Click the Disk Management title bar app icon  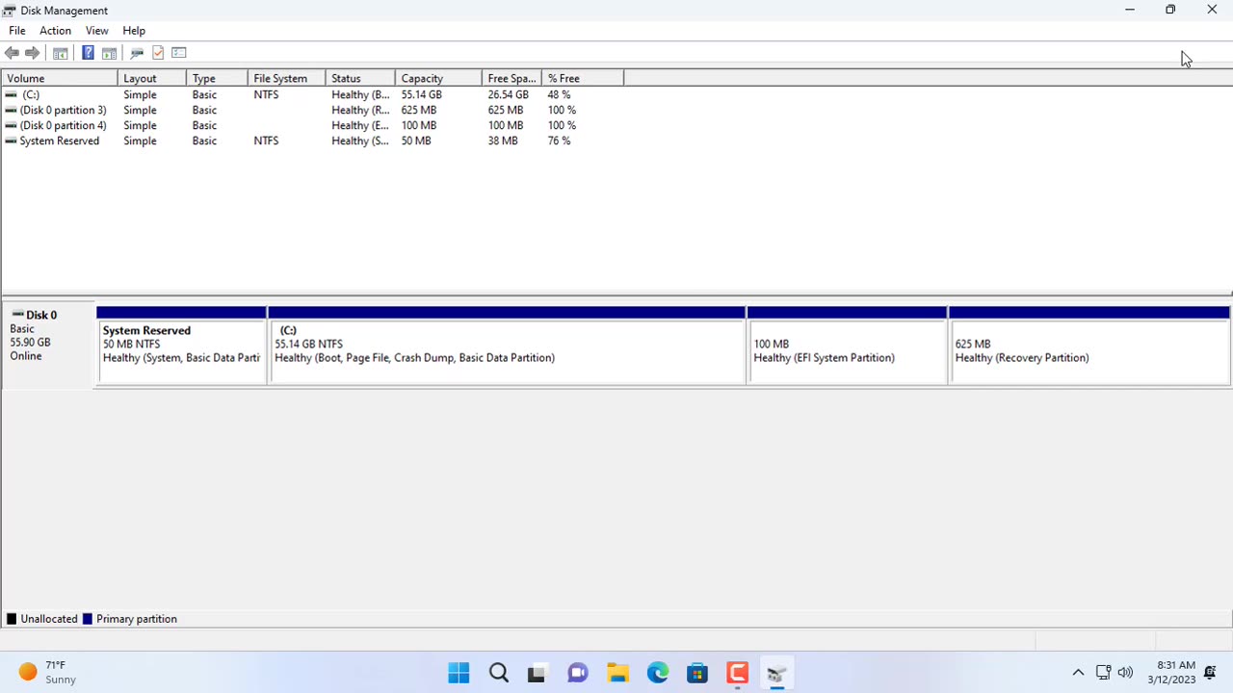[10, 11]
